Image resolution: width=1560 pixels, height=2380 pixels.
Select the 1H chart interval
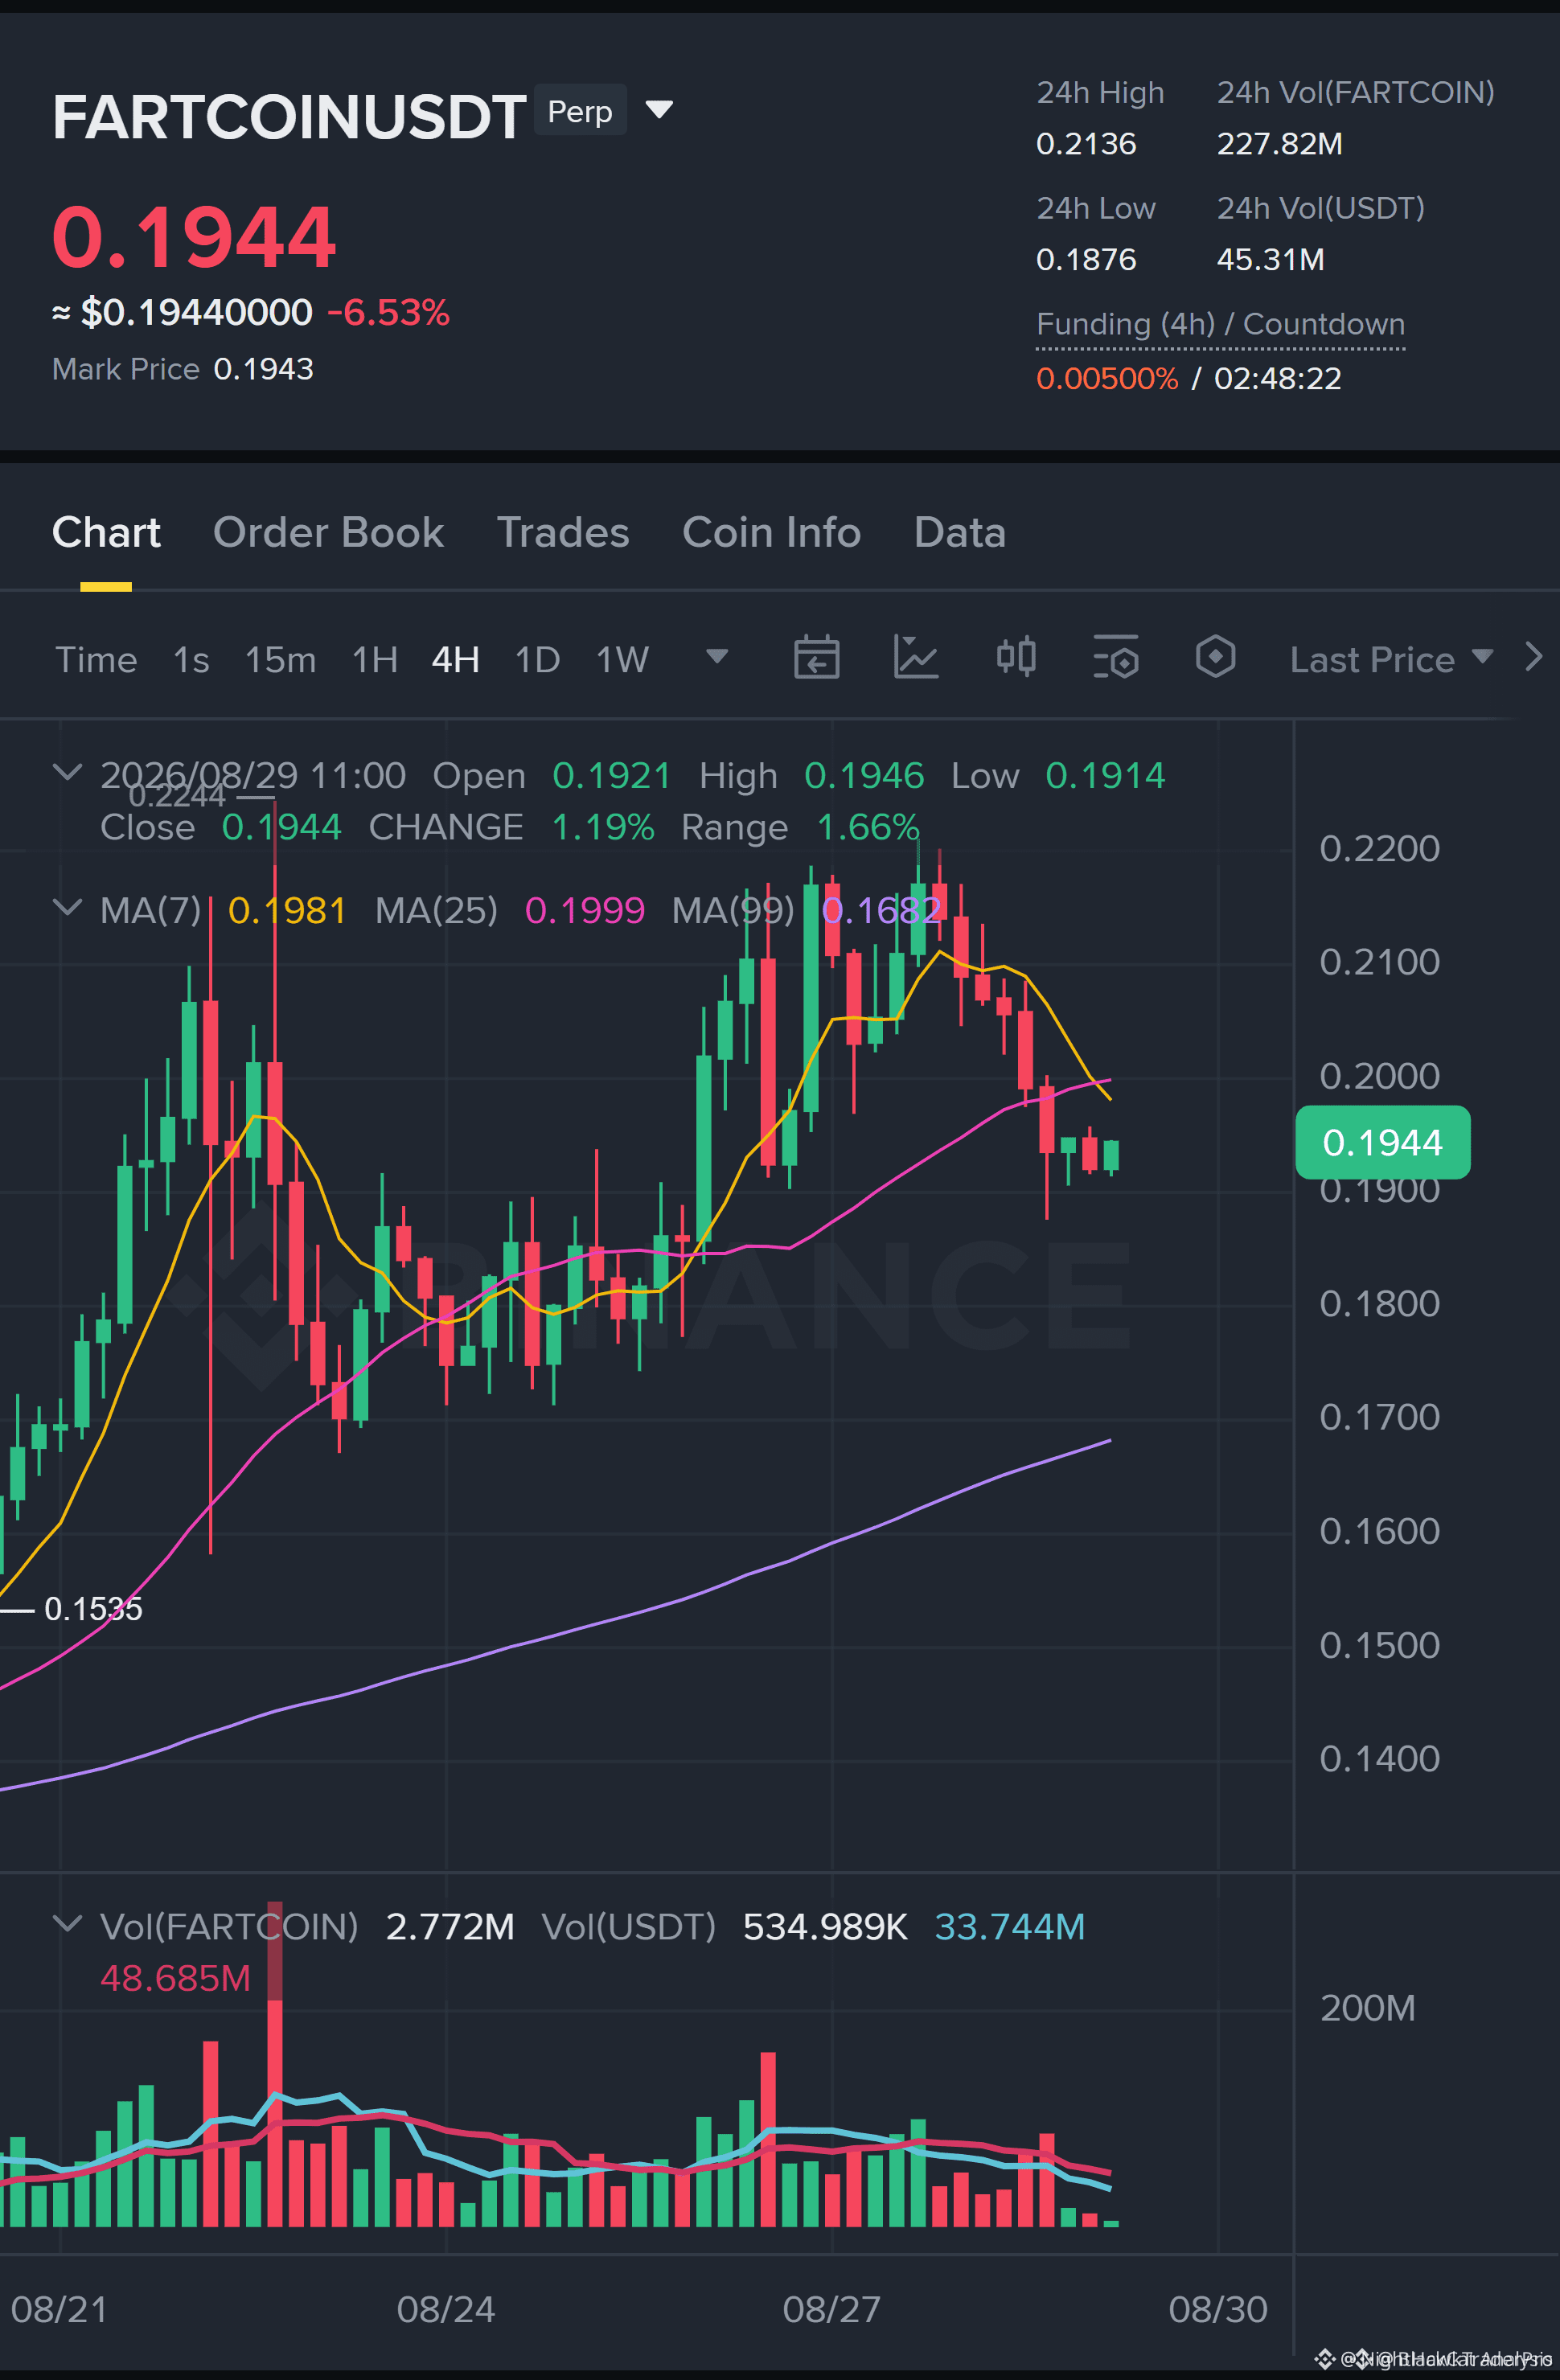[375, 660]
